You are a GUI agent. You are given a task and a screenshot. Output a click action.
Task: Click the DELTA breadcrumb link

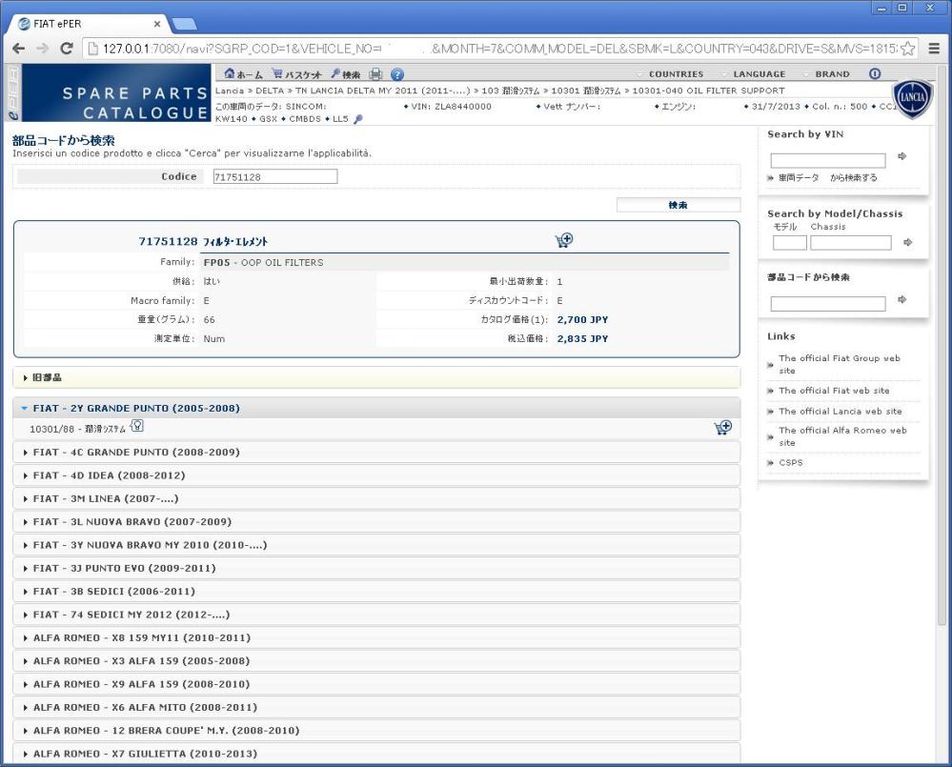pos(270,91)
